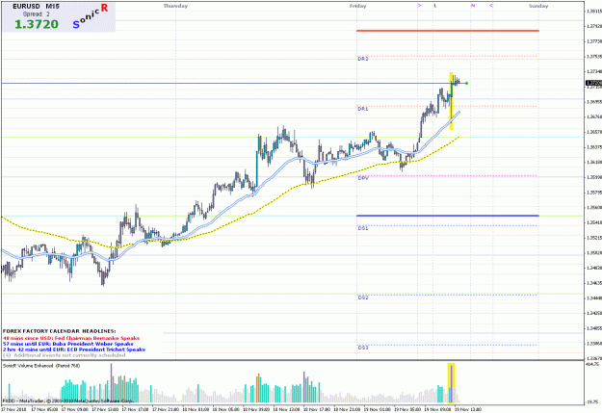Select the large green 1.3720 price display
The width and height of the screenshot is (602, 413).
tap(37, 24)
